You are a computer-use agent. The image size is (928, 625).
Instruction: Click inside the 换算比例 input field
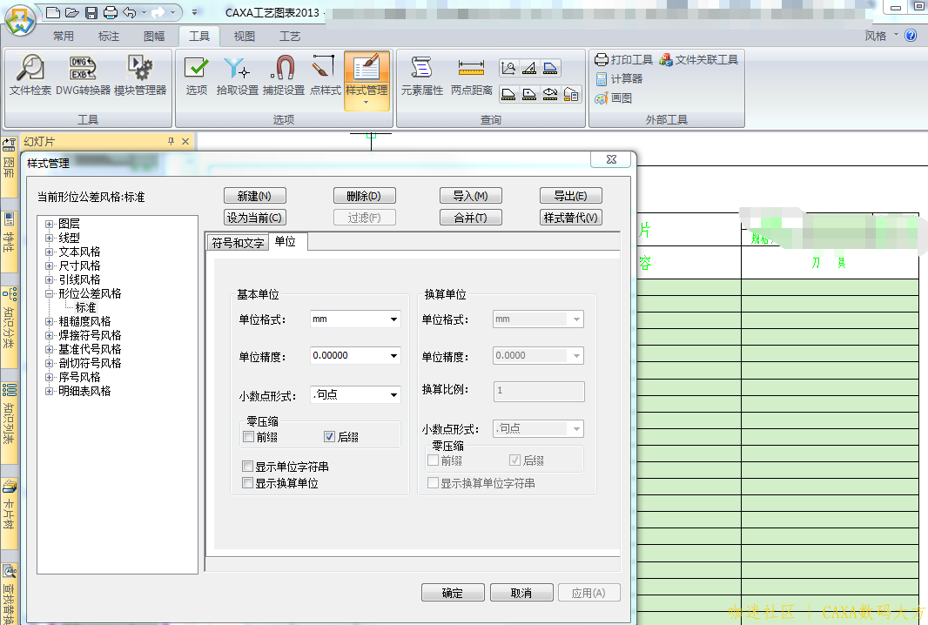(x=538, y=391)
